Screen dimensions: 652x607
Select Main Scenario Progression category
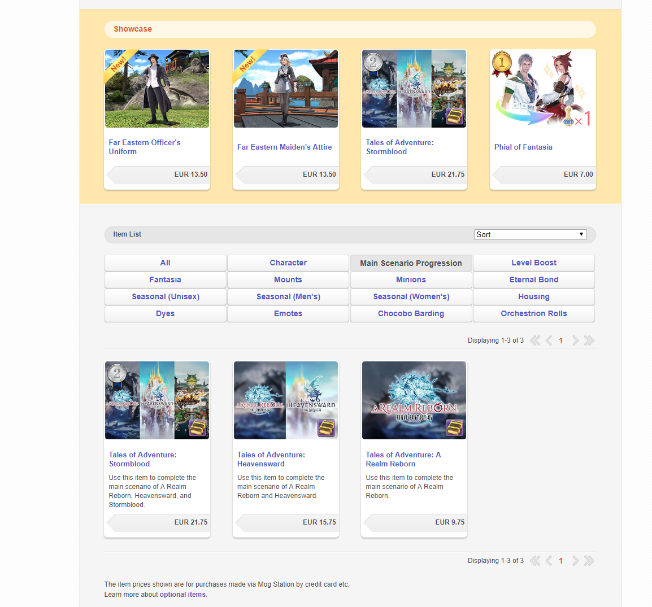[x=411, y=263]
